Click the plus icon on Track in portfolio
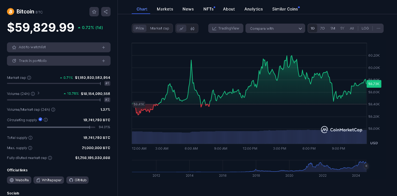The width and height of the screenshot is (397, 196). pos(104,61)
